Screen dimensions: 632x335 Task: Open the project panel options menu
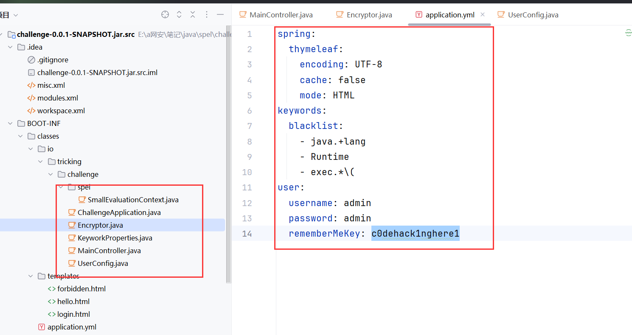click(207, 15)
